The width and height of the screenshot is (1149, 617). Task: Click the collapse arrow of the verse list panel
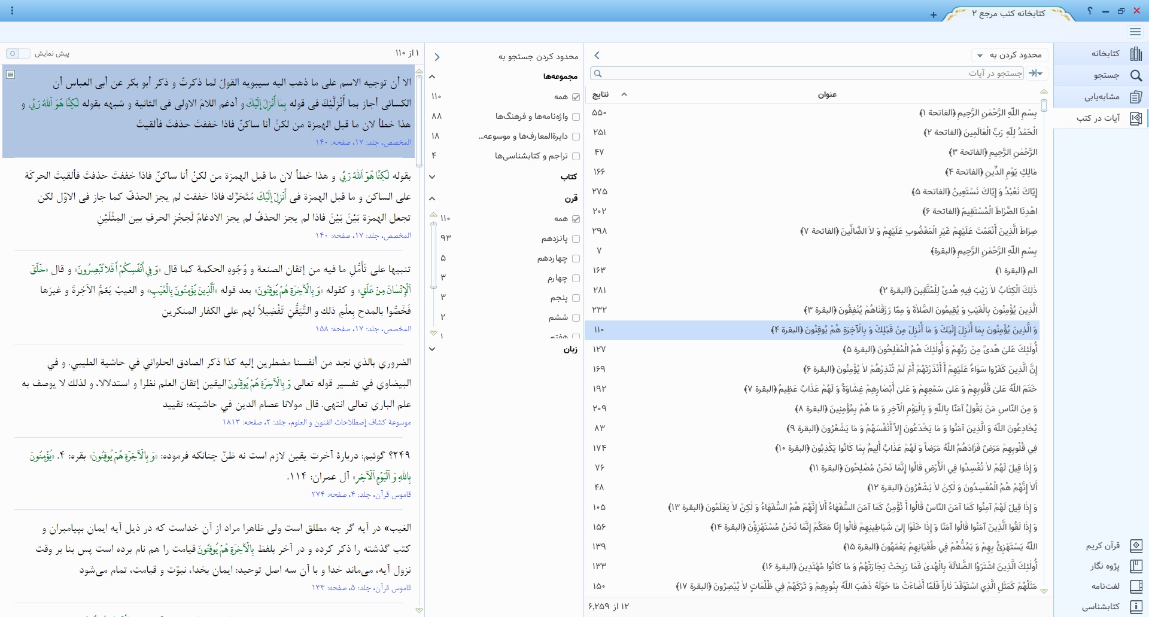(x=597, y=56)
